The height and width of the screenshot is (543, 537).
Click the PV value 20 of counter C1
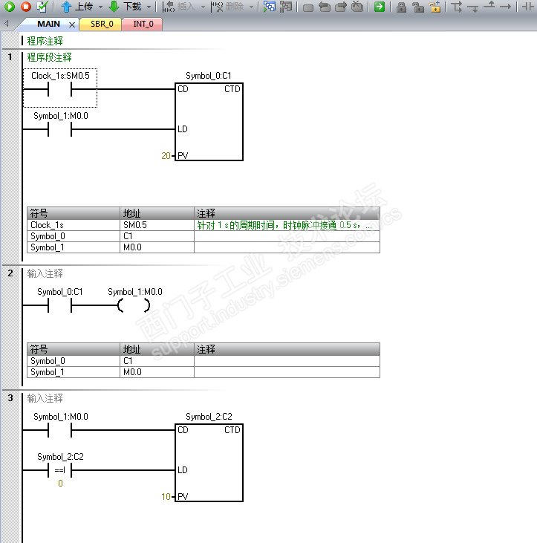point(166,156)
